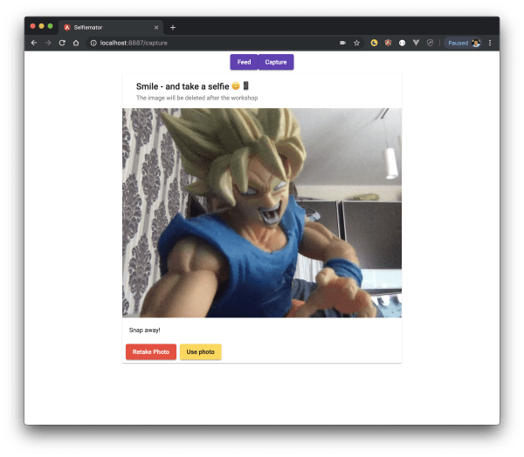The width and height of the screenshot is (524, 457).
Task: Open the Angular shield extension icon
Action: point(388,43)
